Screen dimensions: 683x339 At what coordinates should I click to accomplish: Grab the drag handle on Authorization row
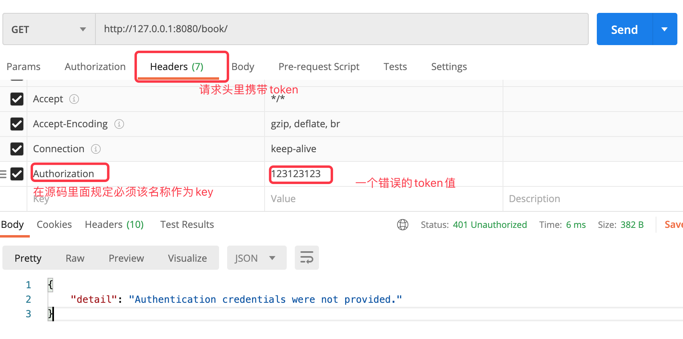pyautogui.click(x=3, y=174)
